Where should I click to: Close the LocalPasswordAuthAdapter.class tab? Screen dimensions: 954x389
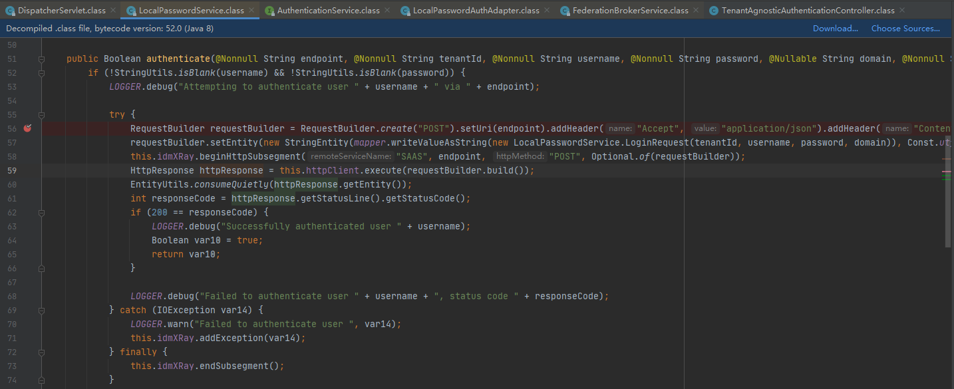546,11
